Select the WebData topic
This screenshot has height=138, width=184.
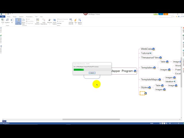(x=146, y=49)
